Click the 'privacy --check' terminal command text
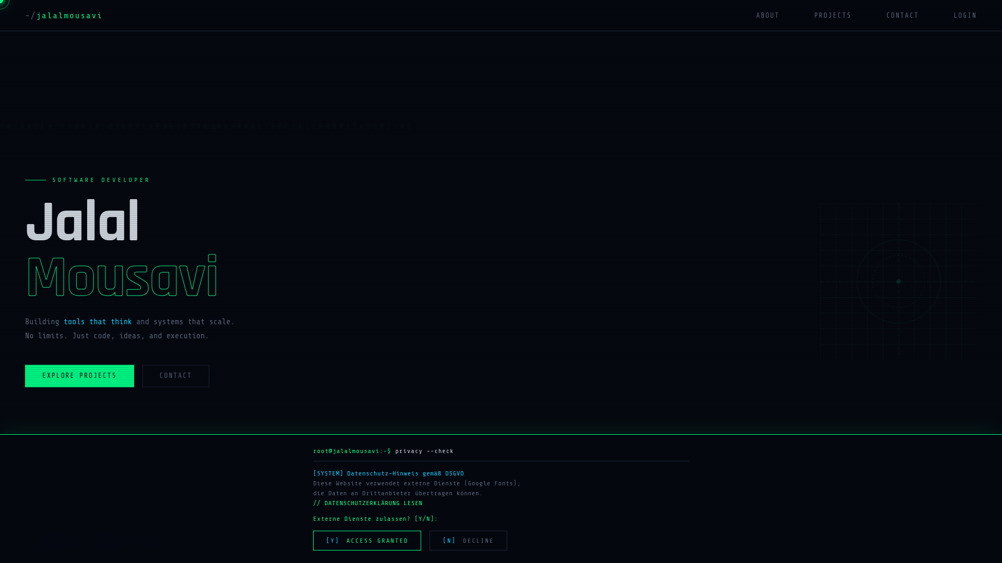This screenshot has height=563, width=1002. tap(424, 451)
